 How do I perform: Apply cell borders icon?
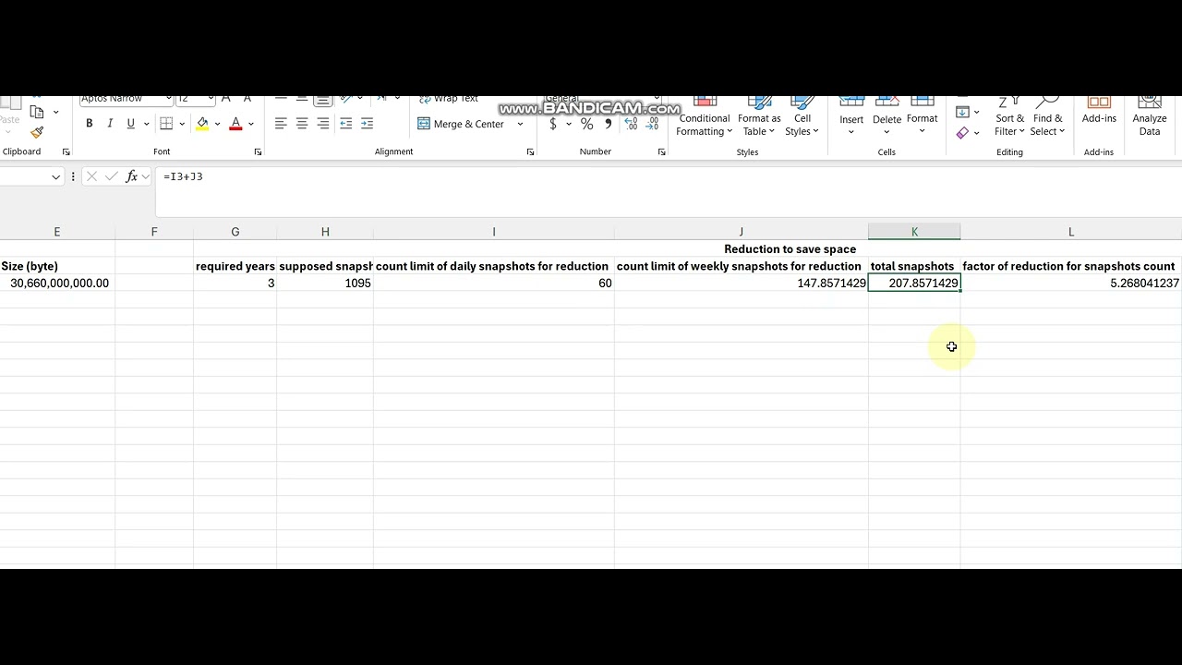pyautogui.click(x=166, y=124)
